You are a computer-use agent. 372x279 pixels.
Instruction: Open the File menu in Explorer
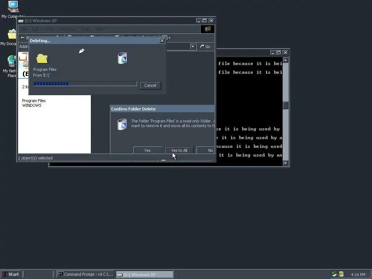[x=24, y=29]
